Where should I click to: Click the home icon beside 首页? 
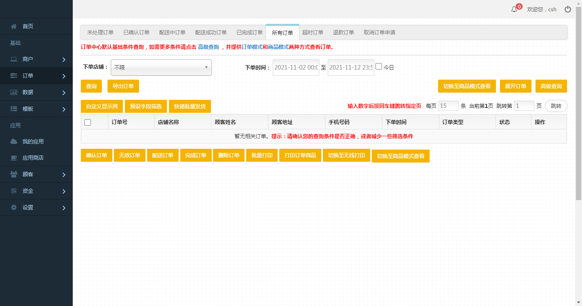(x=14, y=26)
